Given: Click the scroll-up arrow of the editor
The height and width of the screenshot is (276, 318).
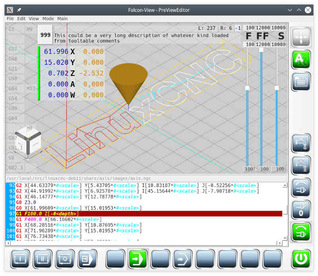Looking at the screenshot, I should click(x=285, y=185).
